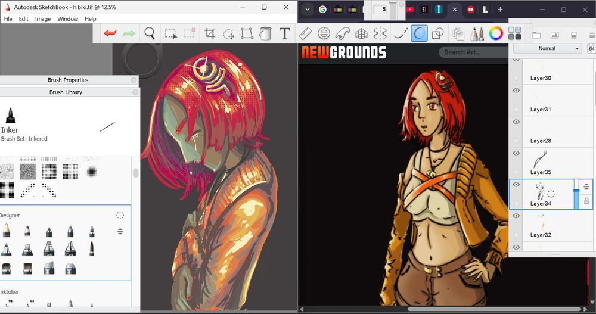Select the Steady Stroke tool
The height and width of the screenshot is (314, 596).
[400, 33]
